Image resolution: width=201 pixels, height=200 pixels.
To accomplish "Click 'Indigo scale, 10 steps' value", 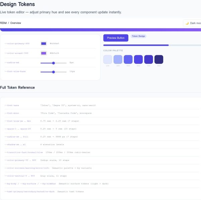I will point(55,160).
